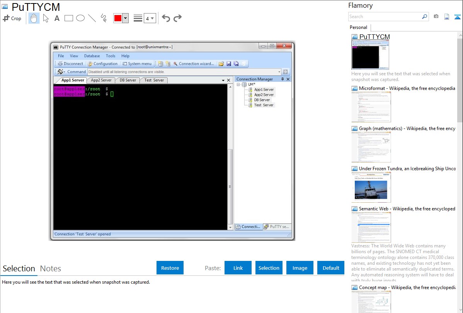Select the freehand scribble tool
463x313 pixels.
(104, 18)
